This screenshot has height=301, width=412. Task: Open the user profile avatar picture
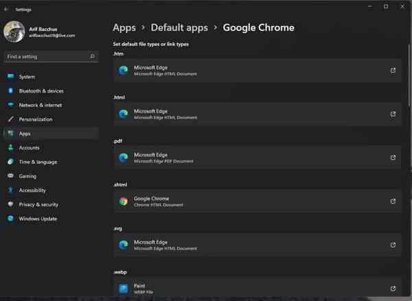click(14, 32)
